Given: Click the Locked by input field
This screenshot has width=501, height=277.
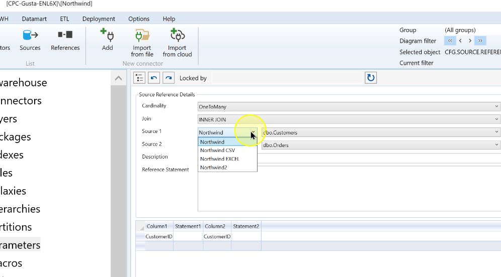Looking at the screenshot, I should 287,78.
